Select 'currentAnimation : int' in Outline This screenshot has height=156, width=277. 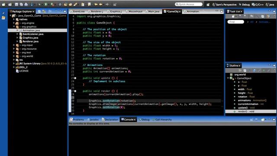[251, 104]
